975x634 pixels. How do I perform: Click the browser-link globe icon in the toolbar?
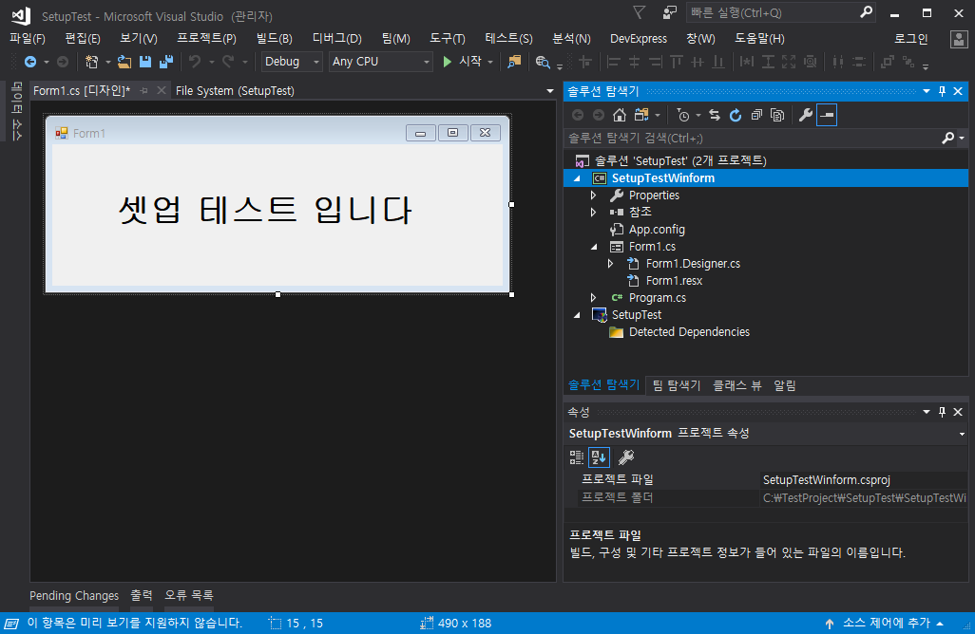(543, 62)
